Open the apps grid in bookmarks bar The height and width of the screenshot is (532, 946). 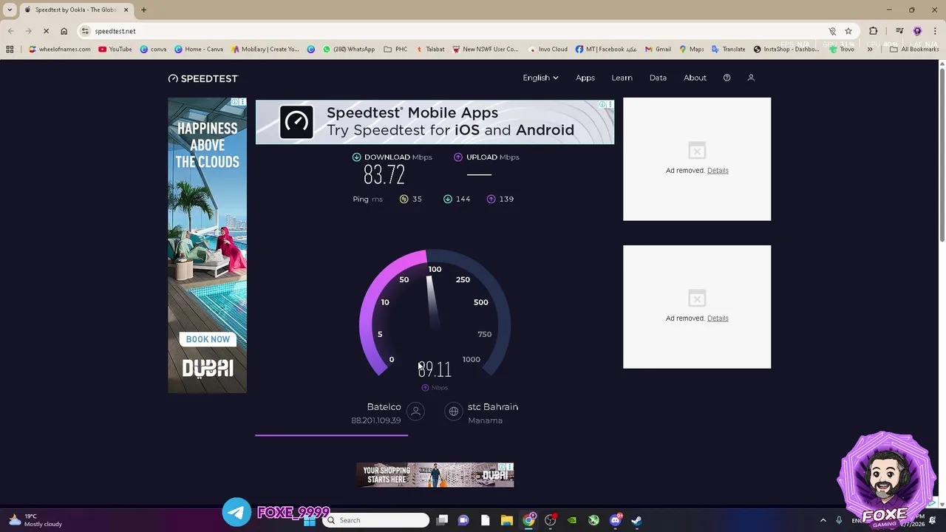[10, 49]
